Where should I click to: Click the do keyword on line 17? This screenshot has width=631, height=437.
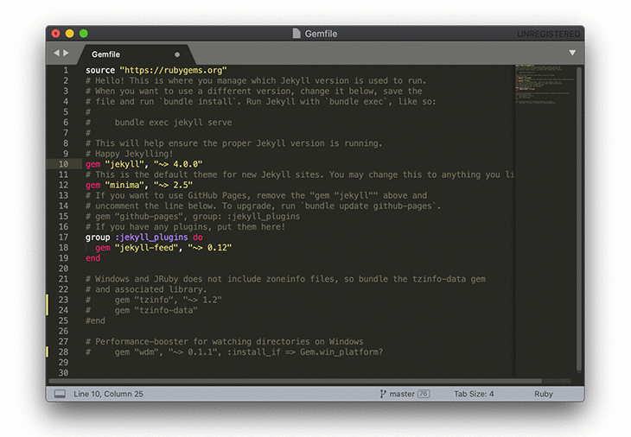click(198, 237)
